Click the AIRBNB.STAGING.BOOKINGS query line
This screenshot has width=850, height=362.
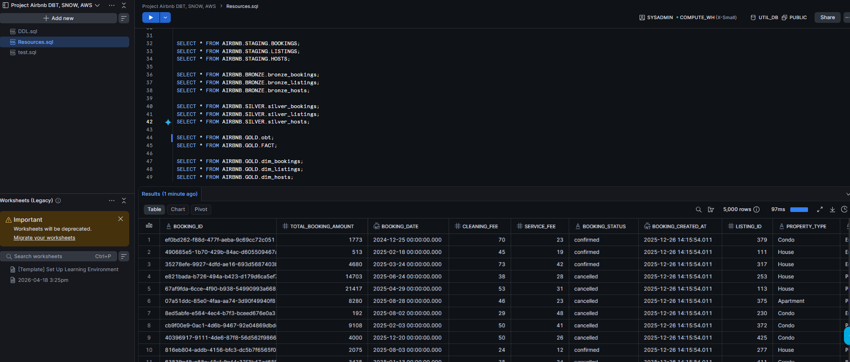click(x=238, y=44)
